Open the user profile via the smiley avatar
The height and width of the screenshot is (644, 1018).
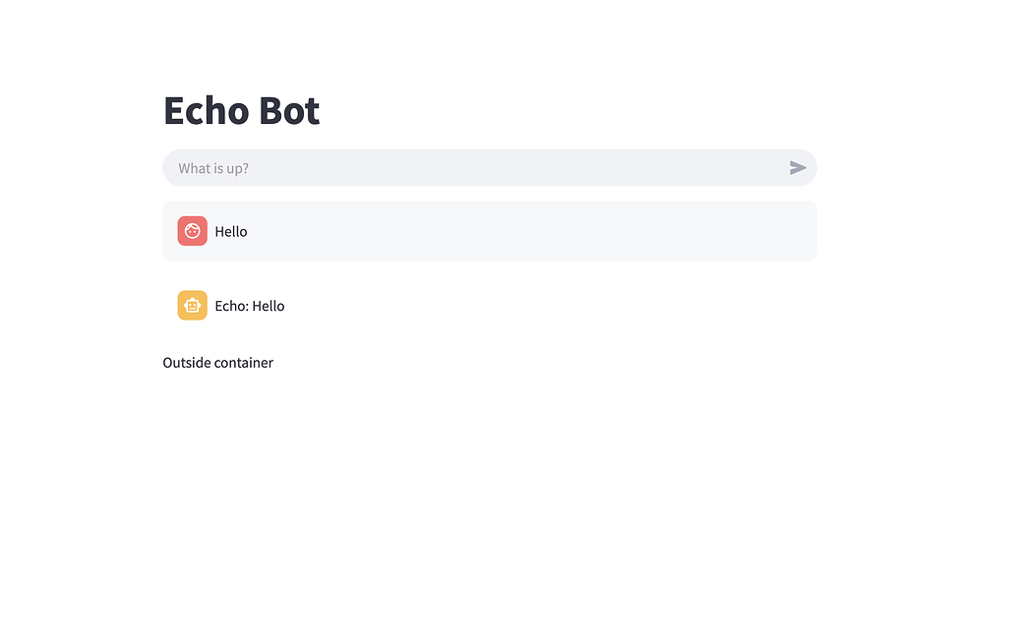coord(192,231)
